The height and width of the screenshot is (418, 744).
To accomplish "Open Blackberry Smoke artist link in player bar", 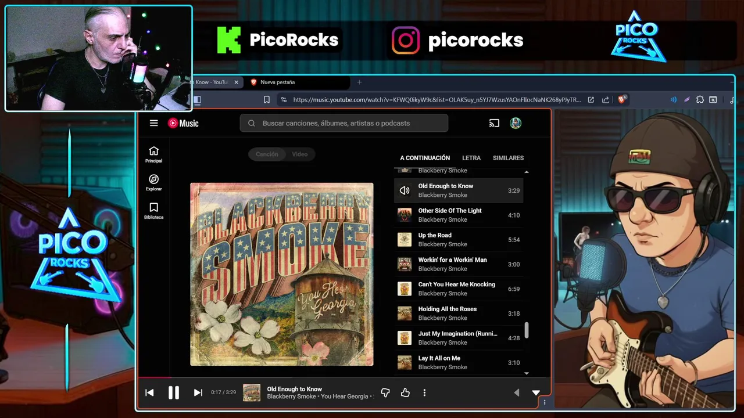I will (x=291, y=397).
